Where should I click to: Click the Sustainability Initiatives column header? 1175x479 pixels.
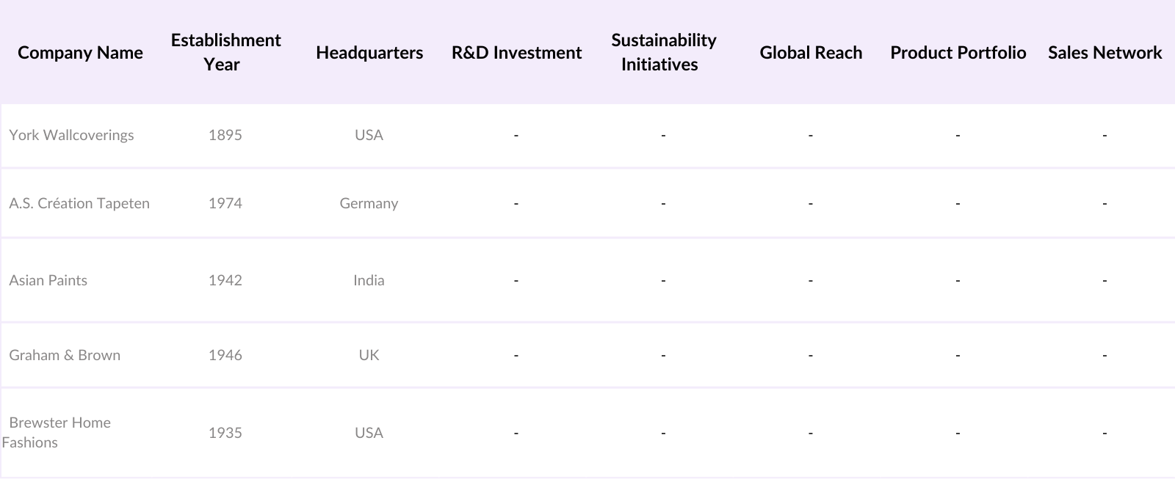pyautogui.click(x=663, y=52)
